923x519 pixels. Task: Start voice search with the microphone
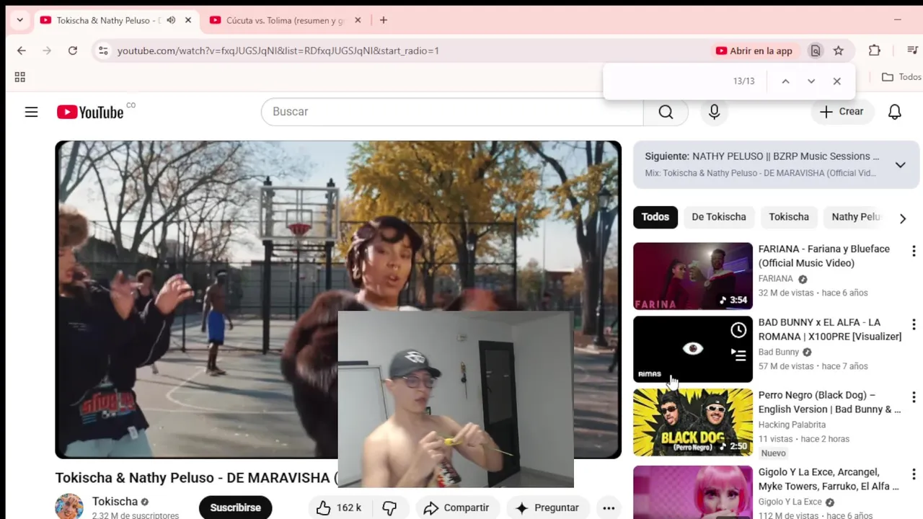pyautogui.click(x=714, y=112)
